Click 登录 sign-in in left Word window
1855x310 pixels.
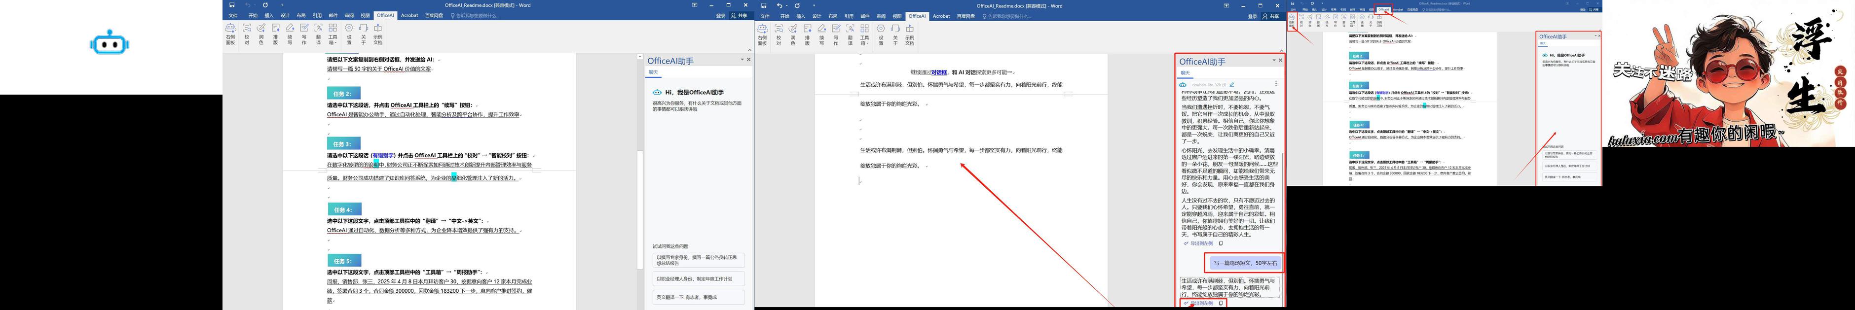click(x=721, y=16)
